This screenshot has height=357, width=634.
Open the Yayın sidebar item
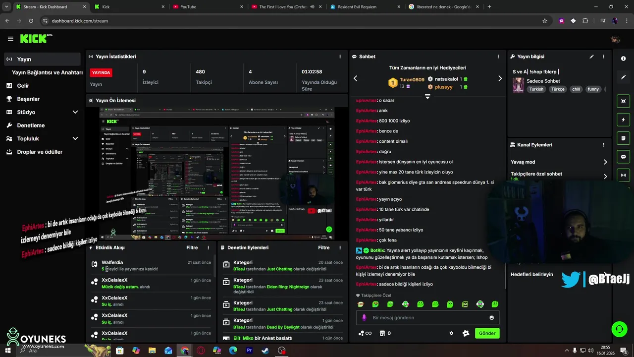[42, 59]
